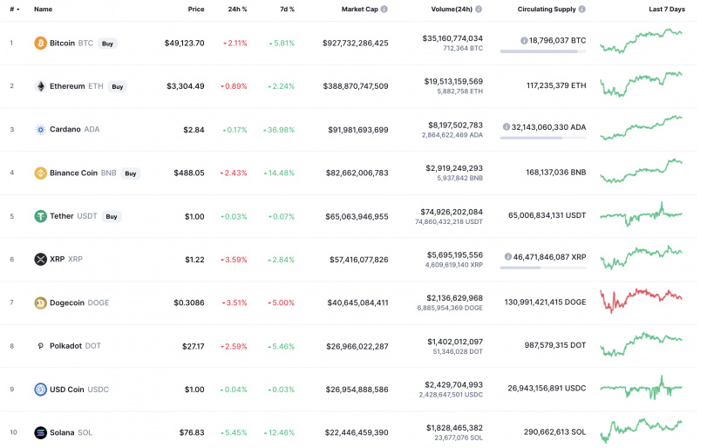Viewport: 714px width, 448px height.
Task: Click the Dogecoin logo icon
Action: tap(40, 302)
